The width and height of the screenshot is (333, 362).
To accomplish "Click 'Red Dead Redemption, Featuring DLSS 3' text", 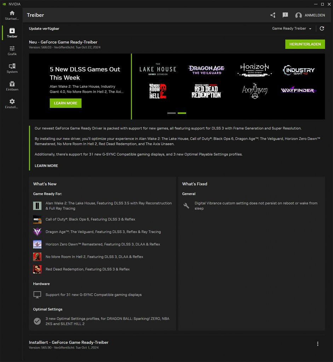I will coord(87,269).
